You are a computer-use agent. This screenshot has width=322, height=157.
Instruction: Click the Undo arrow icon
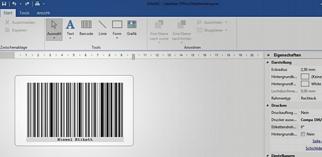14,3
